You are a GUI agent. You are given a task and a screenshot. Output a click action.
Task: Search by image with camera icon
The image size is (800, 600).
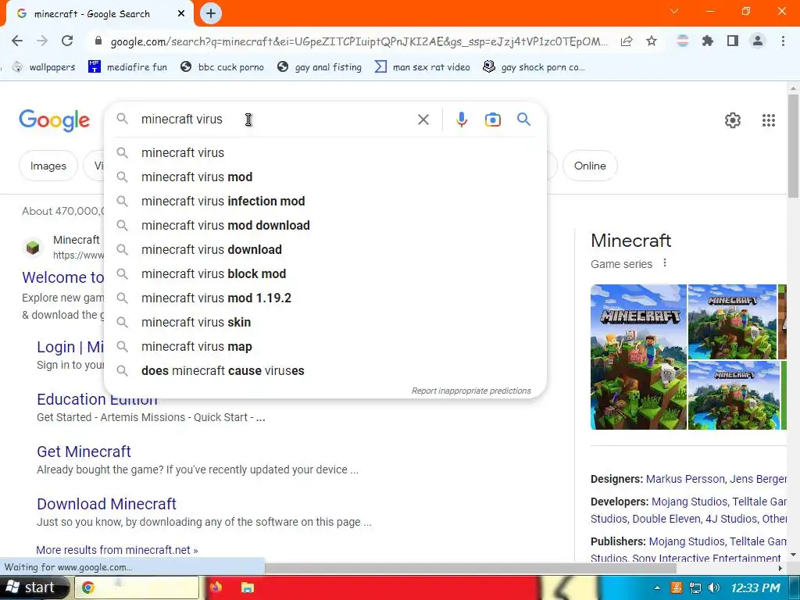(493, 120)
